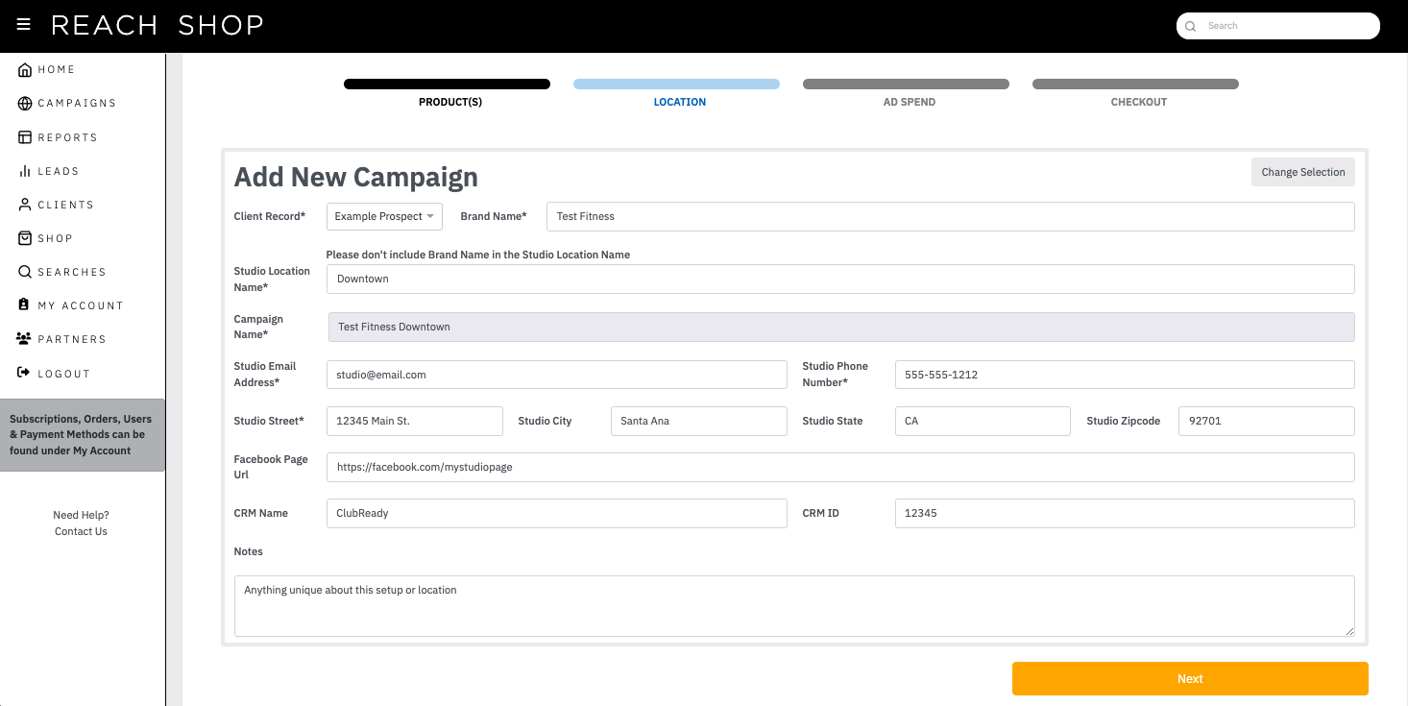The image size is (1408, 706).
Task: Click inside the Notes text area
Action: [x=794, y=605]
